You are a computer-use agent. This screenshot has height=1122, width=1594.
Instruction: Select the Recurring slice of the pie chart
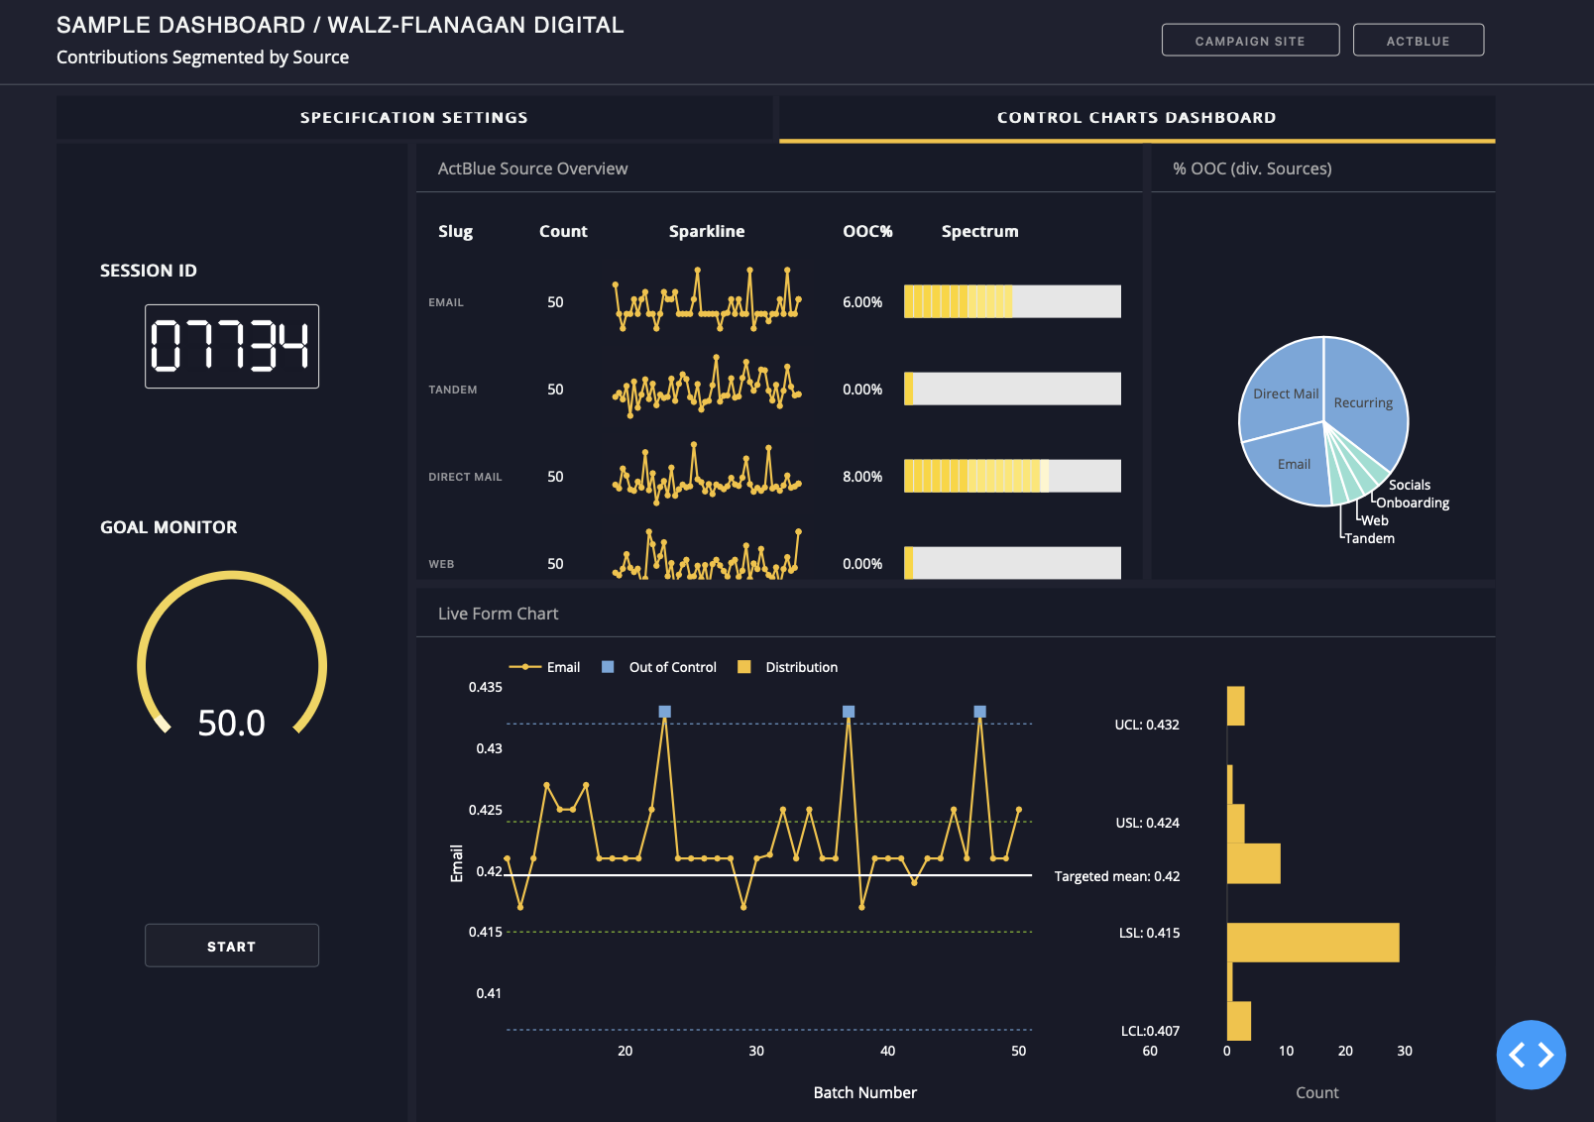pyautogui.click(x=1363, y=402)
